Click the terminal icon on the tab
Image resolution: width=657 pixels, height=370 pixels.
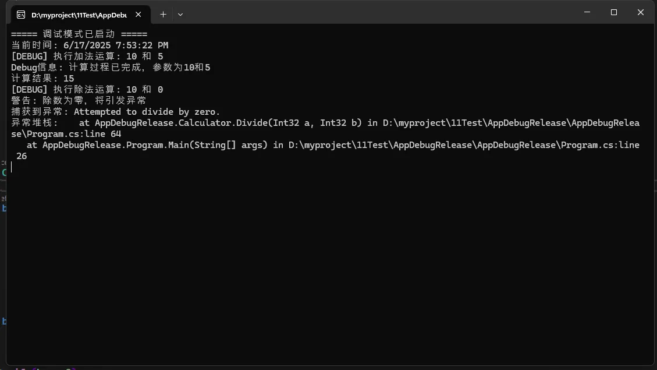click(x=21, y=15)
